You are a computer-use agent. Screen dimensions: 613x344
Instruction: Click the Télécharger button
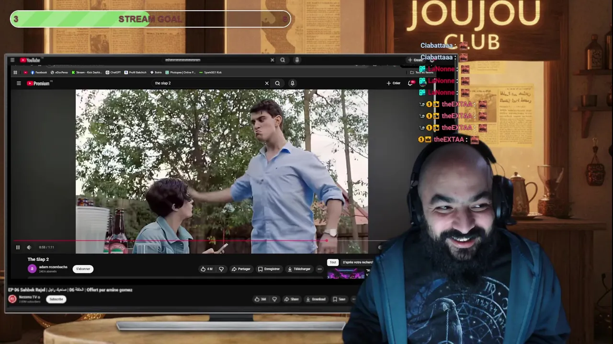tap(299, 269)
